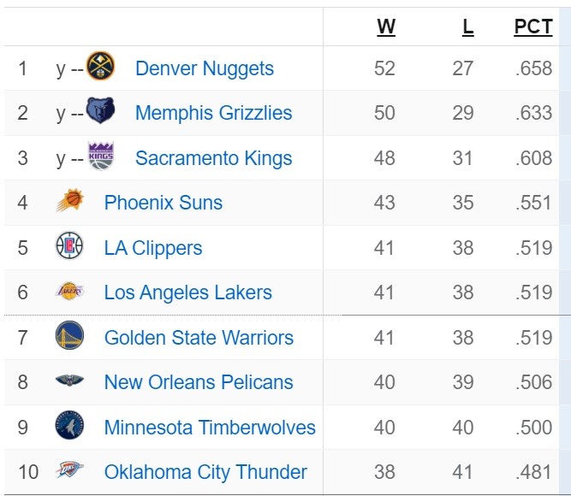Click the Denver Nuggets team logo

click(100, 66)
